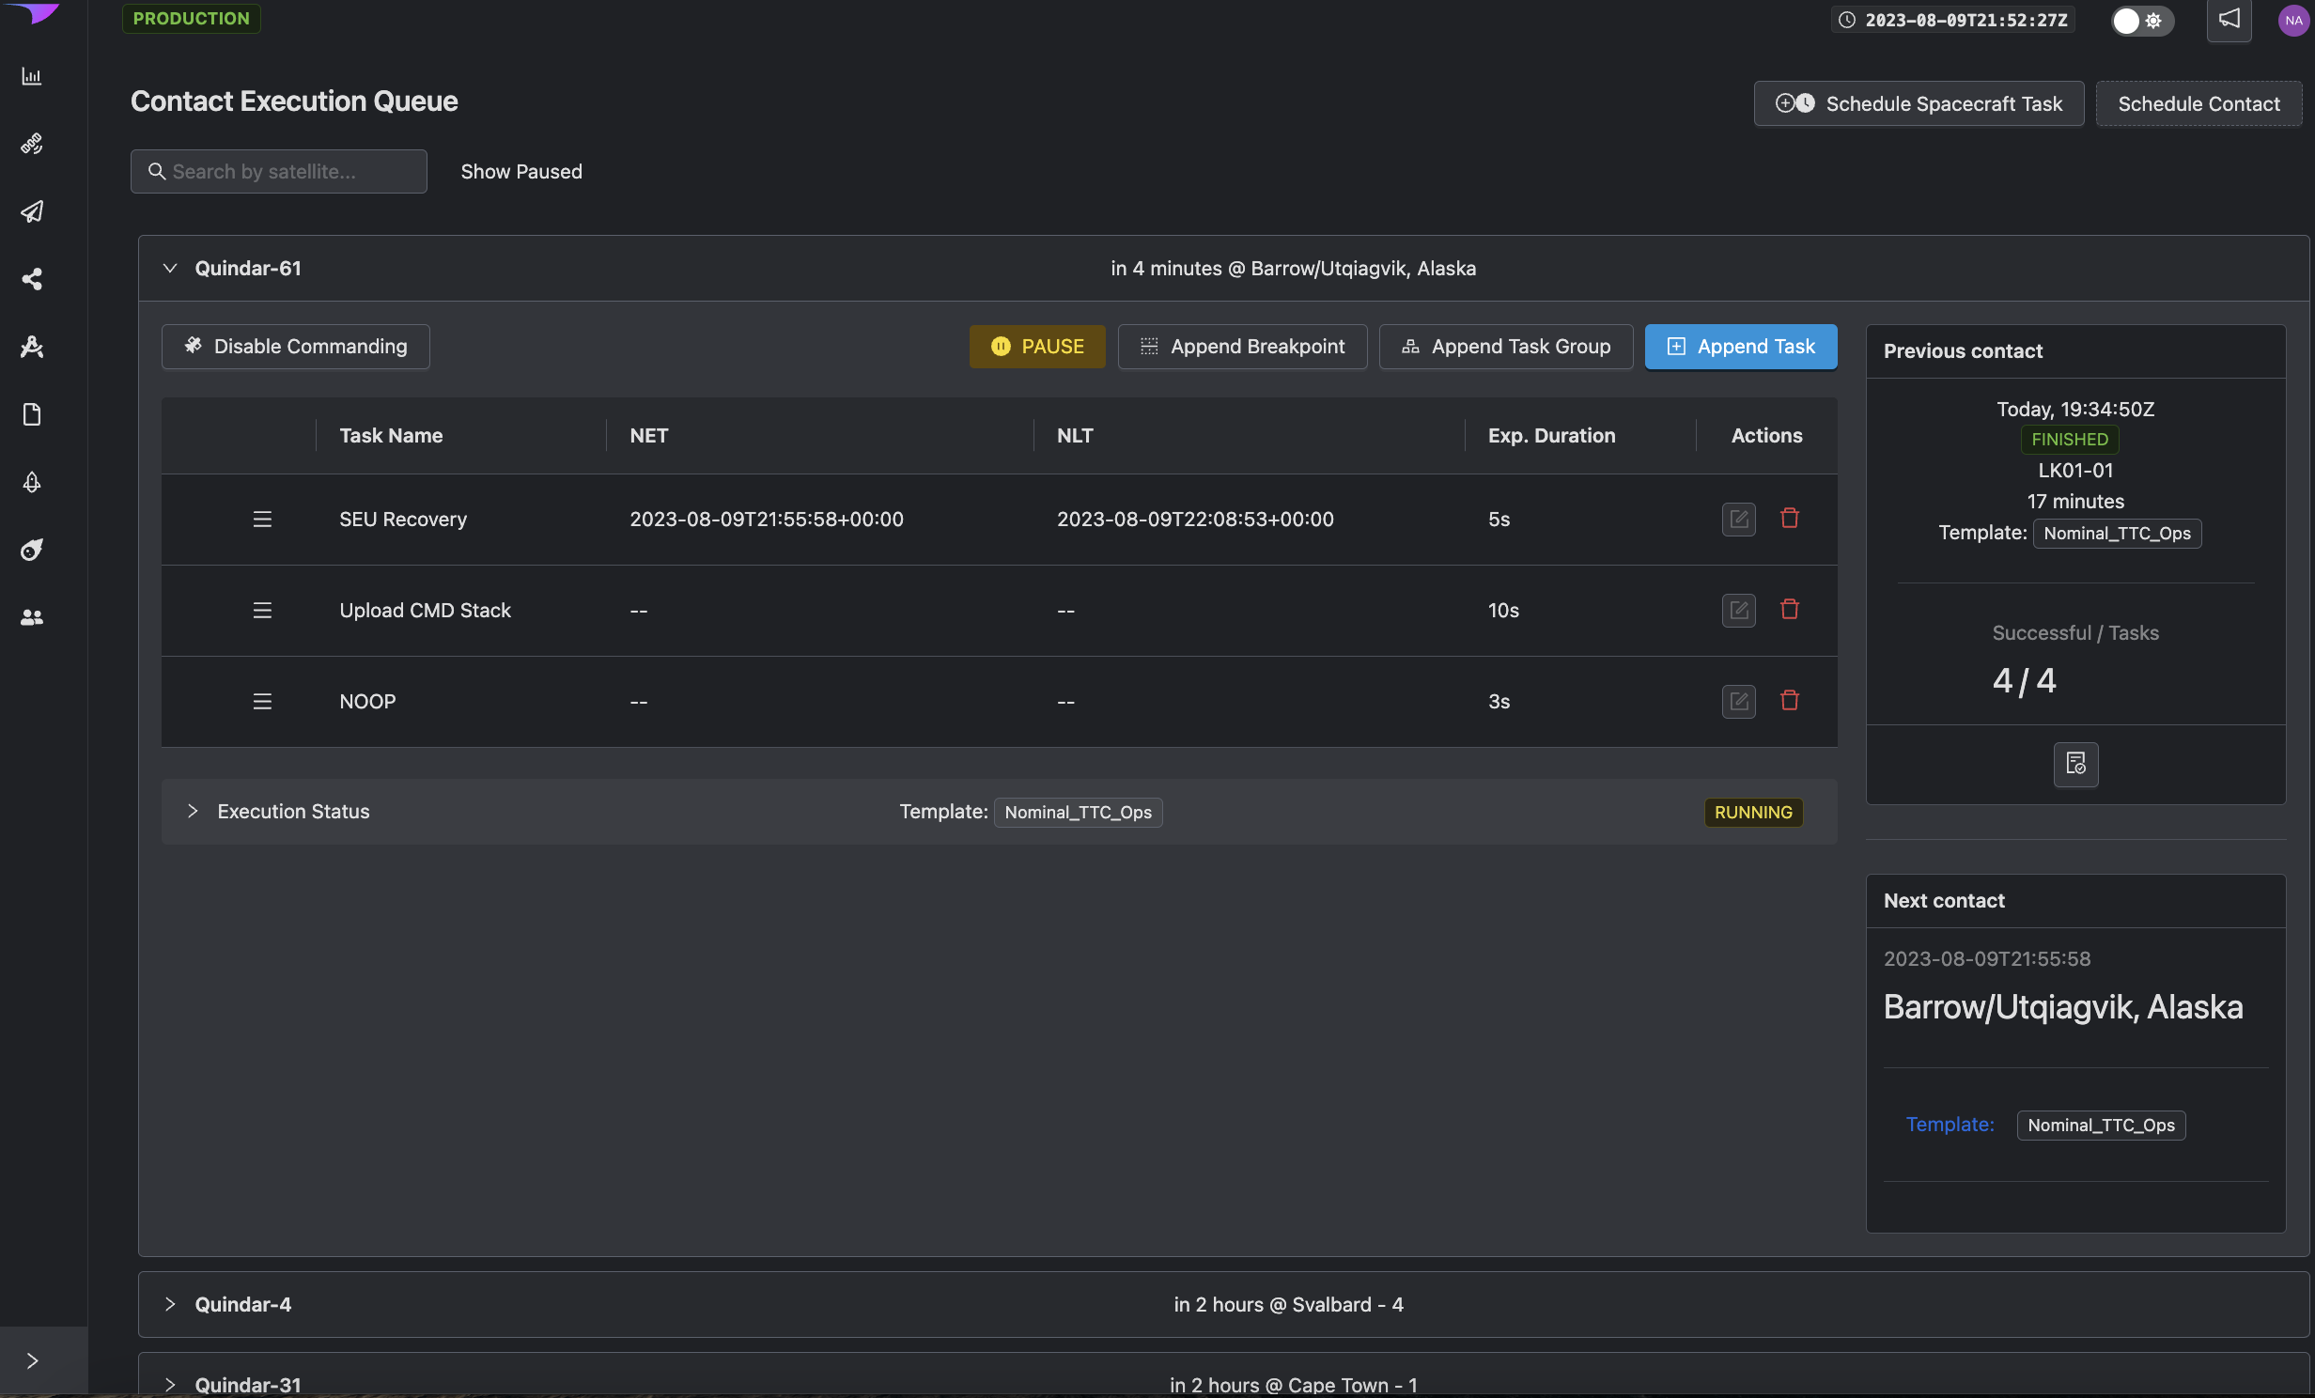Open the satellite icon in sidebar
The height and width of the screenshot is (1398, 2315).
(32, 144)
